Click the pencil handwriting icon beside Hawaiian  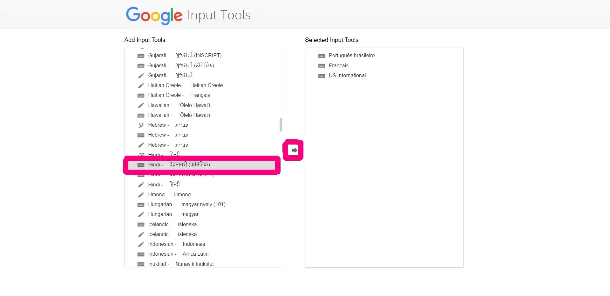tap(141, 105)
